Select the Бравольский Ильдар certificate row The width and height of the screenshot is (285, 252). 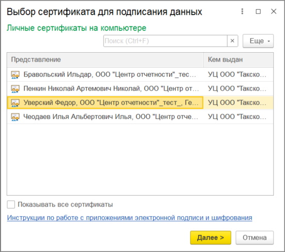click(140, 75)
